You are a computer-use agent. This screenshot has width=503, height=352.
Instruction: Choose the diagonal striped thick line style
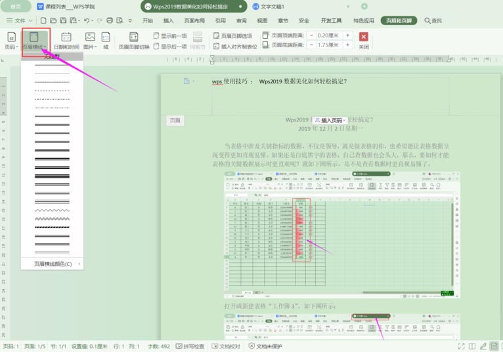coord(52,227)
